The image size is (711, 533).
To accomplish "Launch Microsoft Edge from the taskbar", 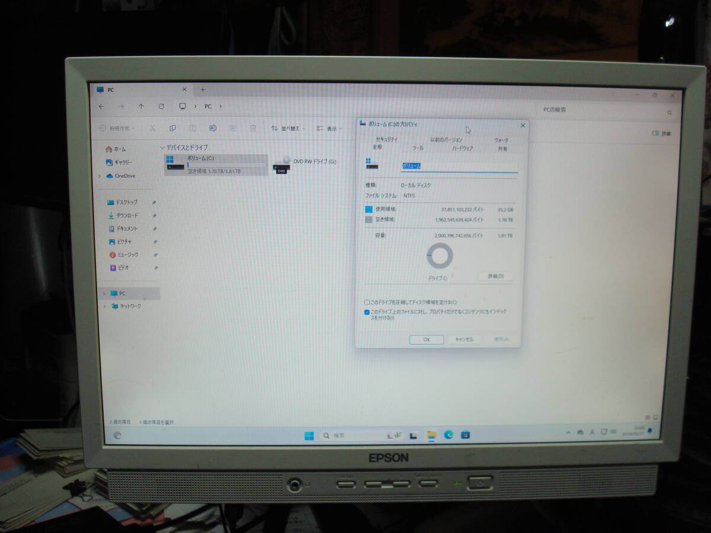I will point(449,435).
